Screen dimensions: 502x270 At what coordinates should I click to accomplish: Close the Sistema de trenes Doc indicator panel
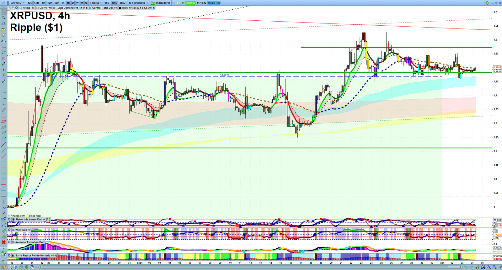[9, 219]
